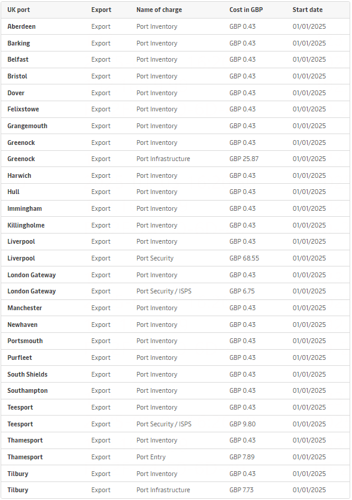Viewport: 352px width, 500px height.
Task: Select the Felixstowe port name cell
Action: [23, 109]
